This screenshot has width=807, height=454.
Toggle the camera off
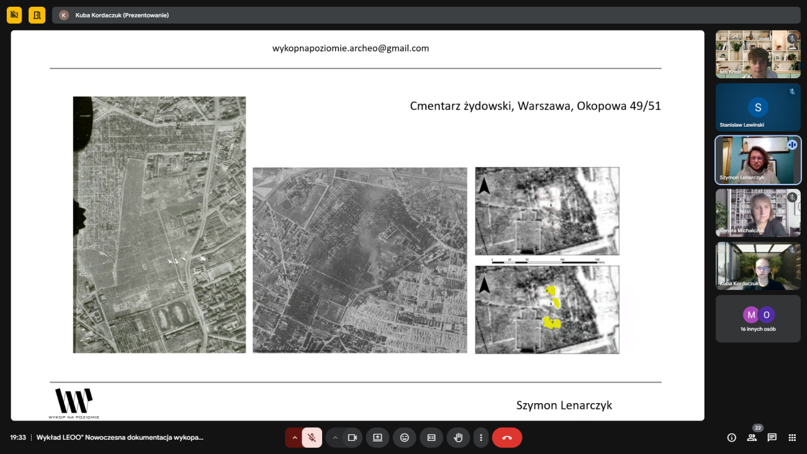(x=352, y=438)
